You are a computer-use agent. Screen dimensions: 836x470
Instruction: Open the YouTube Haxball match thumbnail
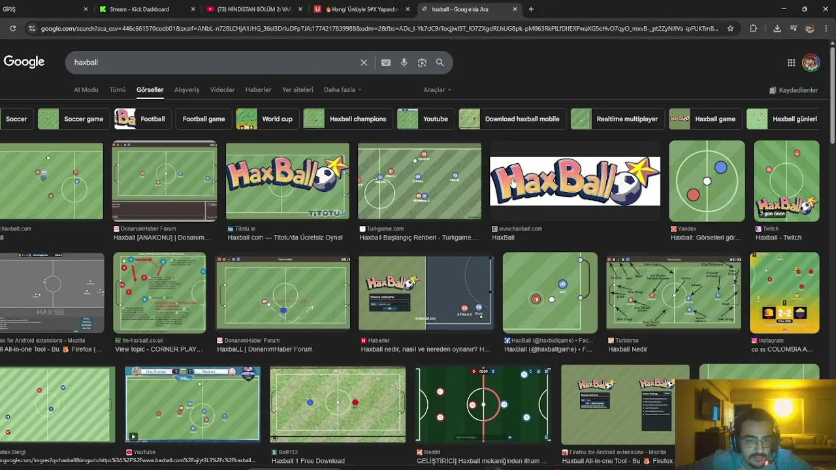[x=193, y=405]
